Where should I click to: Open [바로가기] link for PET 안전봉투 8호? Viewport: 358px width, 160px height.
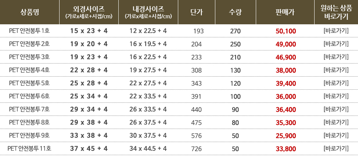(x=336, y=123)
